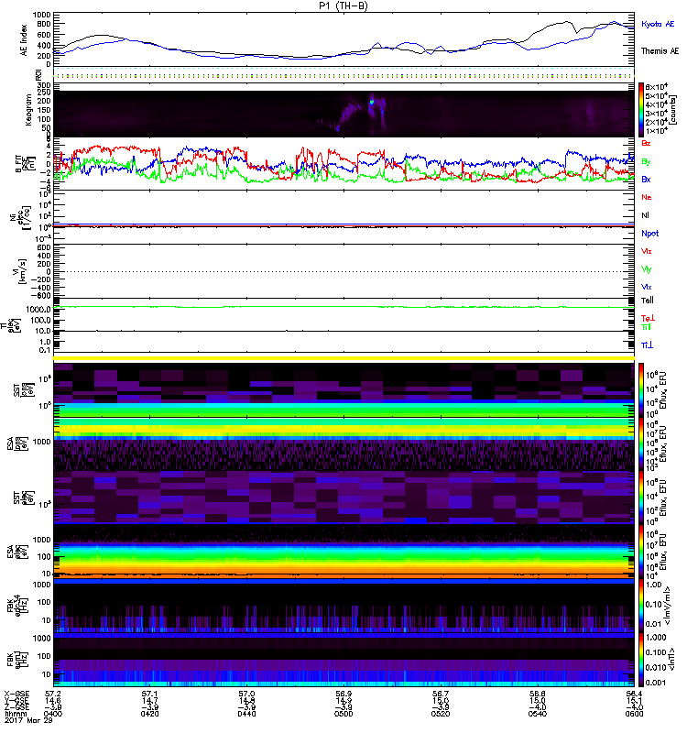This screenshot has height=733, width=687.
Task: Click the Keogram axis label
Action: [28, 110]
